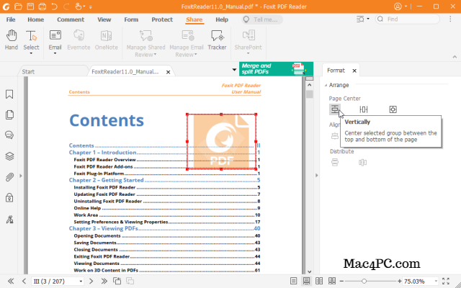The height and width of the screenshot is (288, 461).
Task: Go to the next page
Action: 91,282
